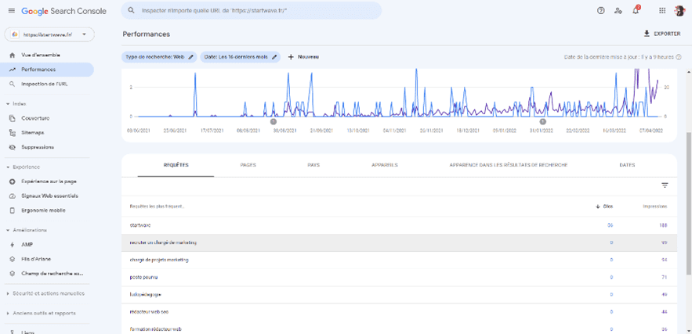Click the search magnifier icon in URL bar
Image resolution: width=692 pixels, height=334 pixels.
click(131, 10)
